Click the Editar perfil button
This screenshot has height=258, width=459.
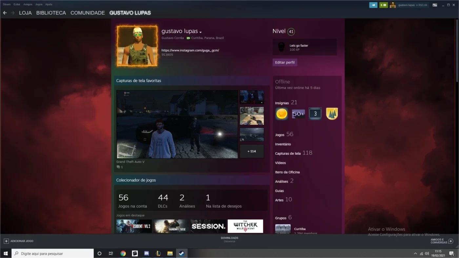285,62
